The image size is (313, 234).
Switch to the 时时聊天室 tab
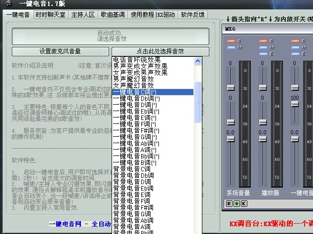click(x=50, y=15)
